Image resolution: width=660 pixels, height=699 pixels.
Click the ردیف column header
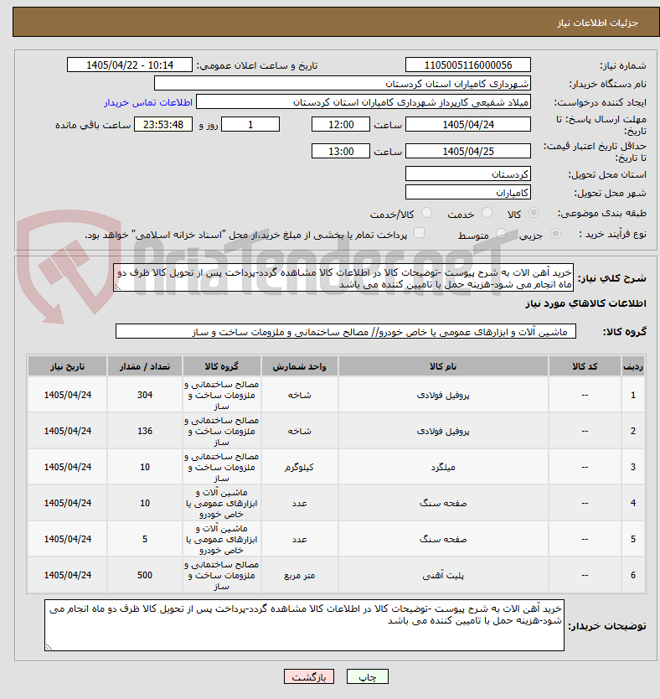(x=633, y=366)
